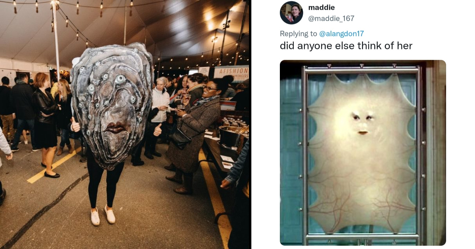
Task: Click the red lips on the oyster costume
Action: pyautogui.click(x=115, y=128)
